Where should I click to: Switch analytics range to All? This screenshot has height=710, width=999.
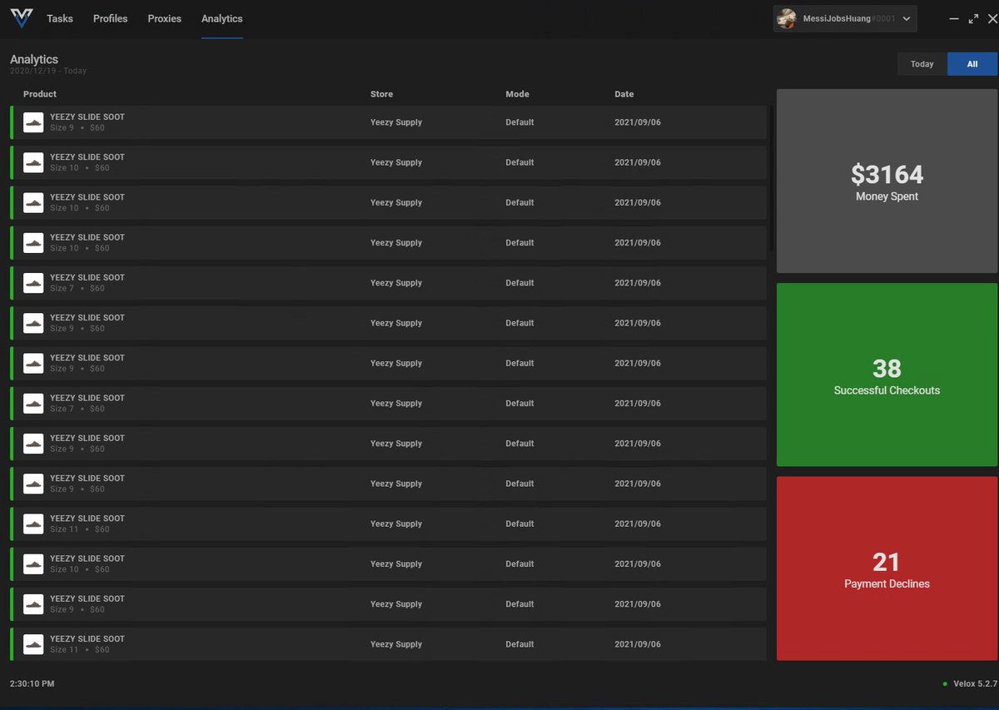click(972, 64)
